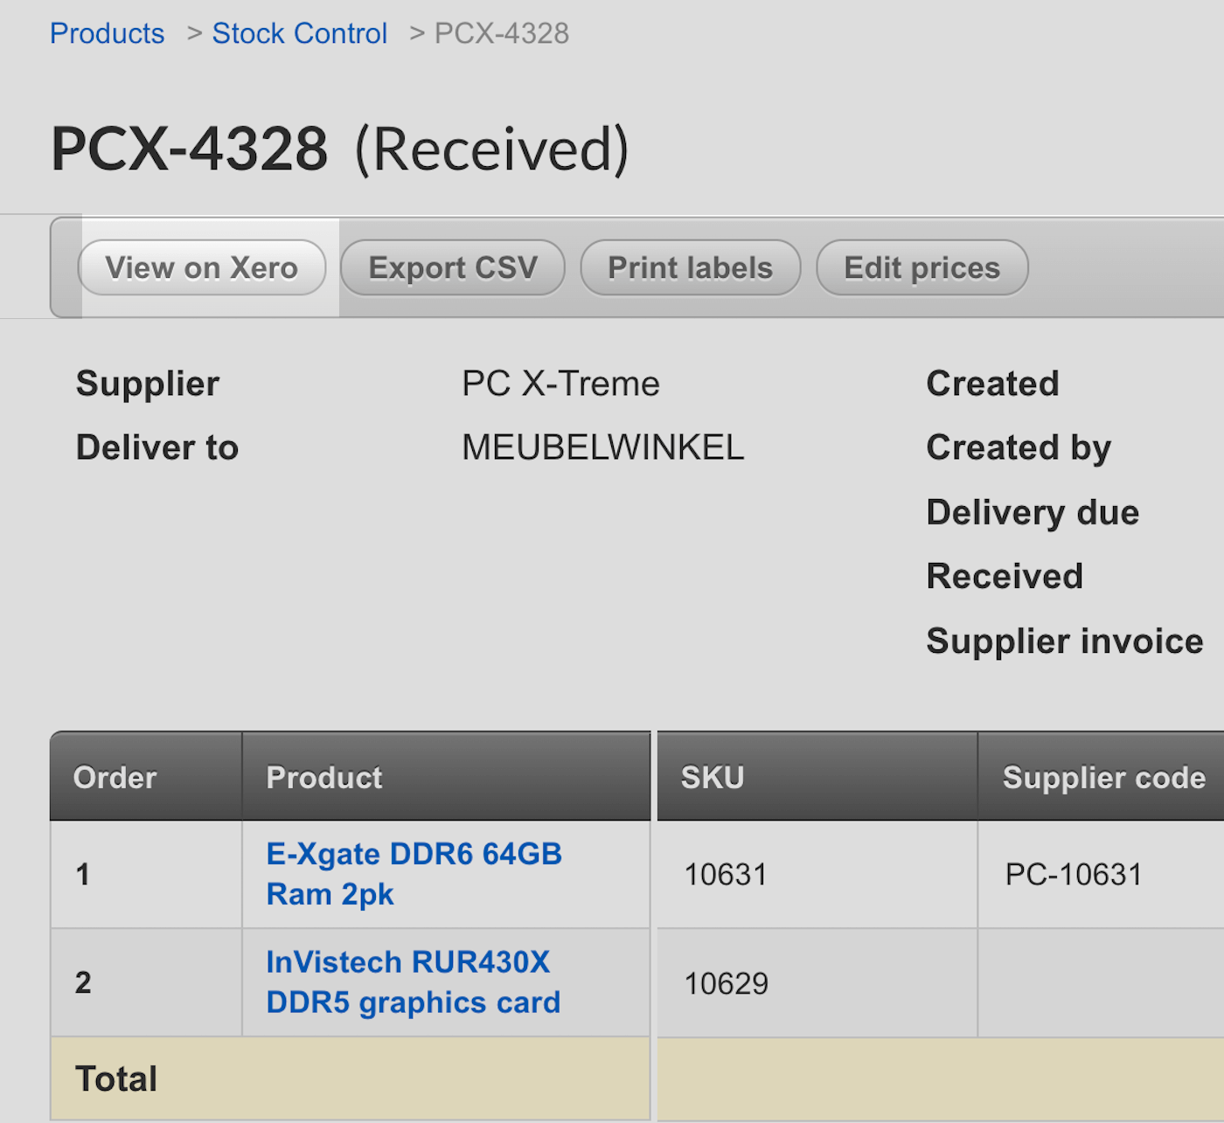This screenshot has width=1224, height=1123.
Task: Click the Export CSV button
Action: 453,267
